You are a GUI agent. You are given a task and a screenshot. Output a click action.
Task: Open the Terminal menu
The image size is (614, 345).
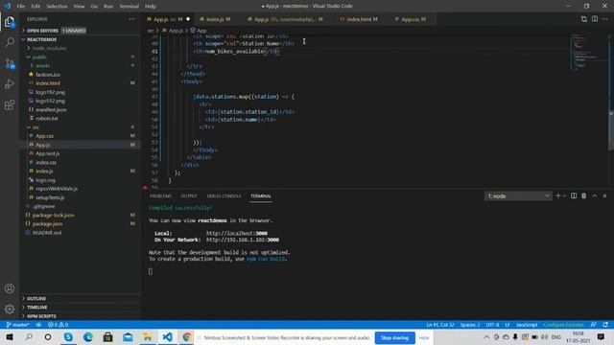129,7
